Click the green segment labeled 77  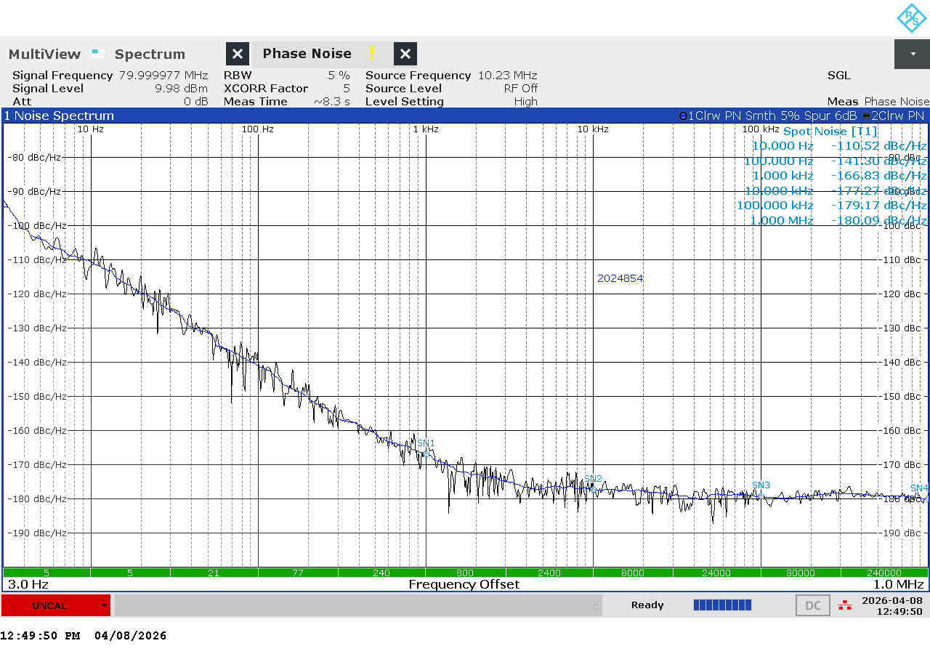pos(298,573)
